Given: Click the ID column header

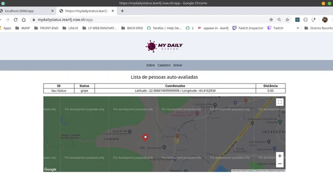Looking at the screenshot, I should coord(59,86).
